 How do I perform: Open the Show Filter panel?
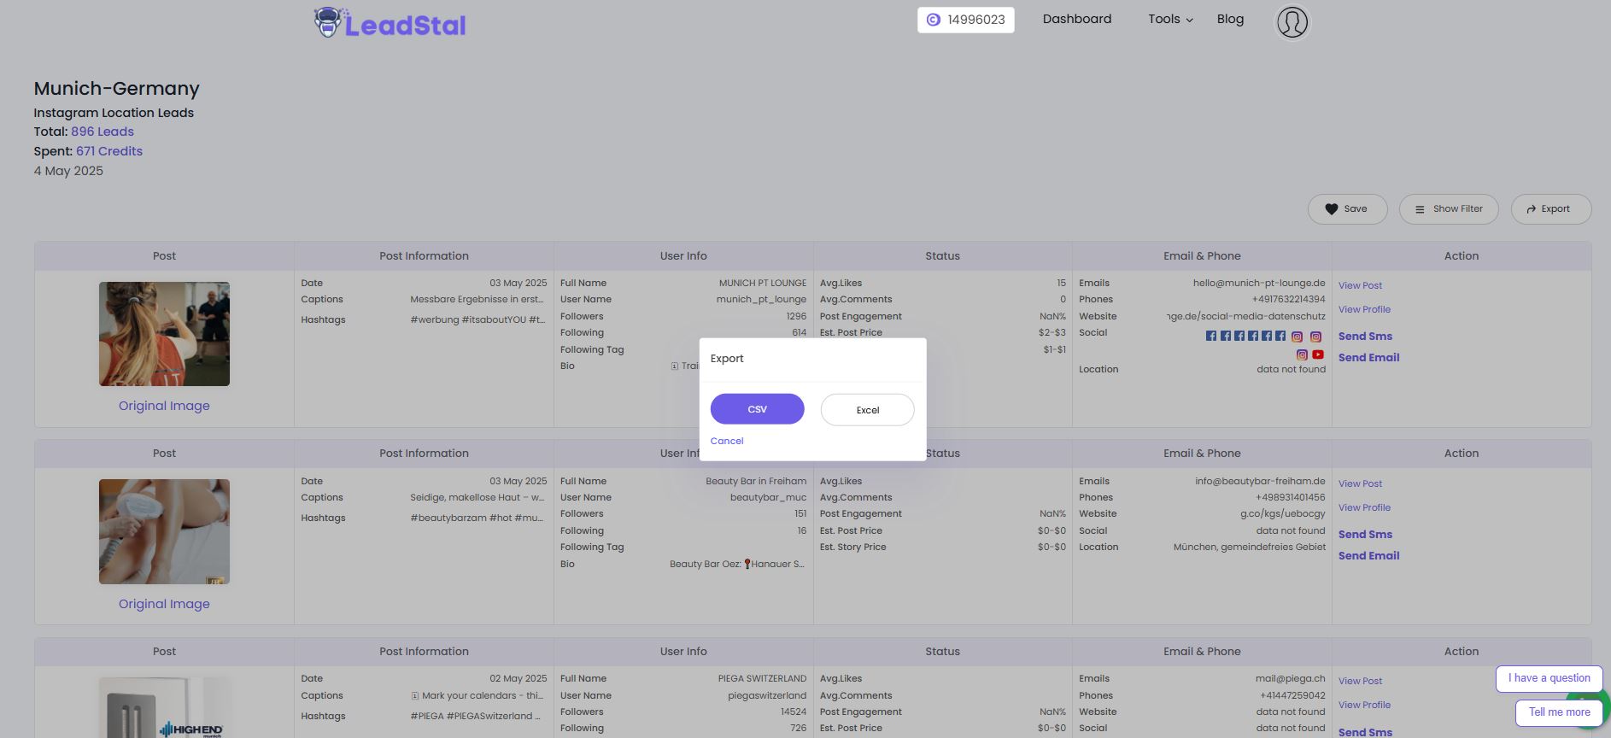coord(1448,209)
